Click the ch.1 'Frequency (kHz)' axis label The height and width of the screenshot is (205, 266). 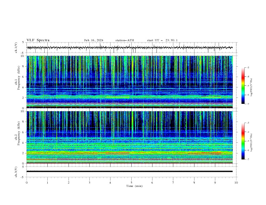(x=18, y=78)
